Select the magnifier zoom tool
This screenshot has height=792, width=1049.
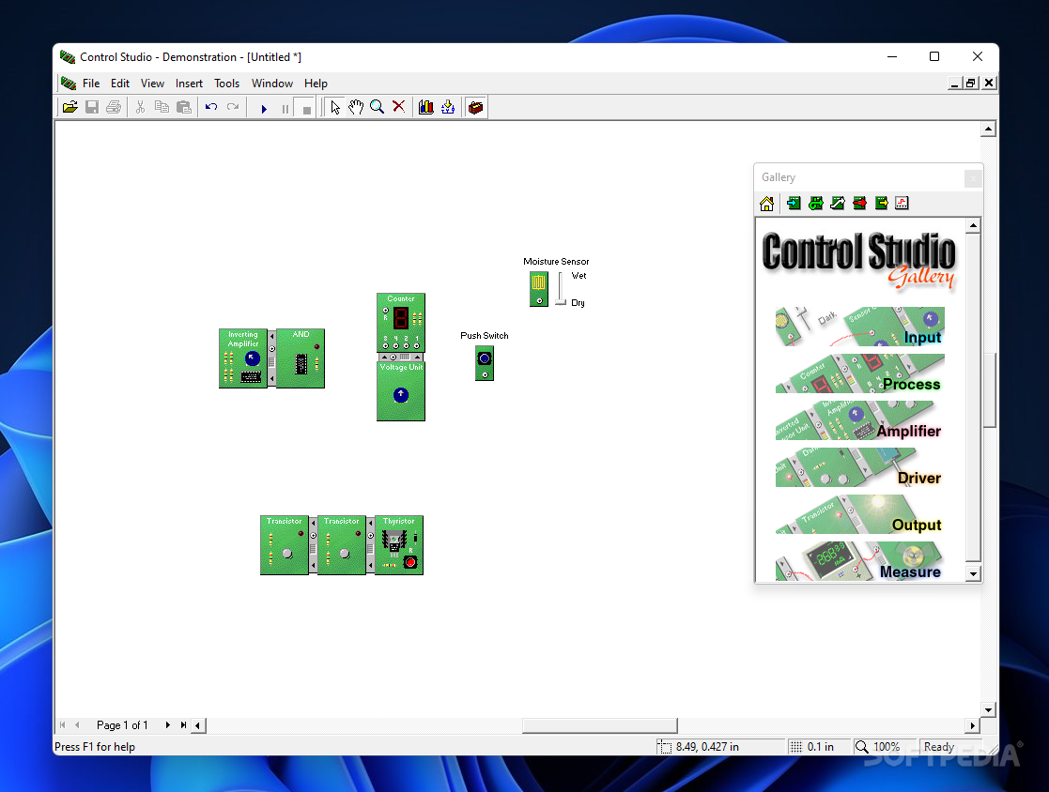378,107
